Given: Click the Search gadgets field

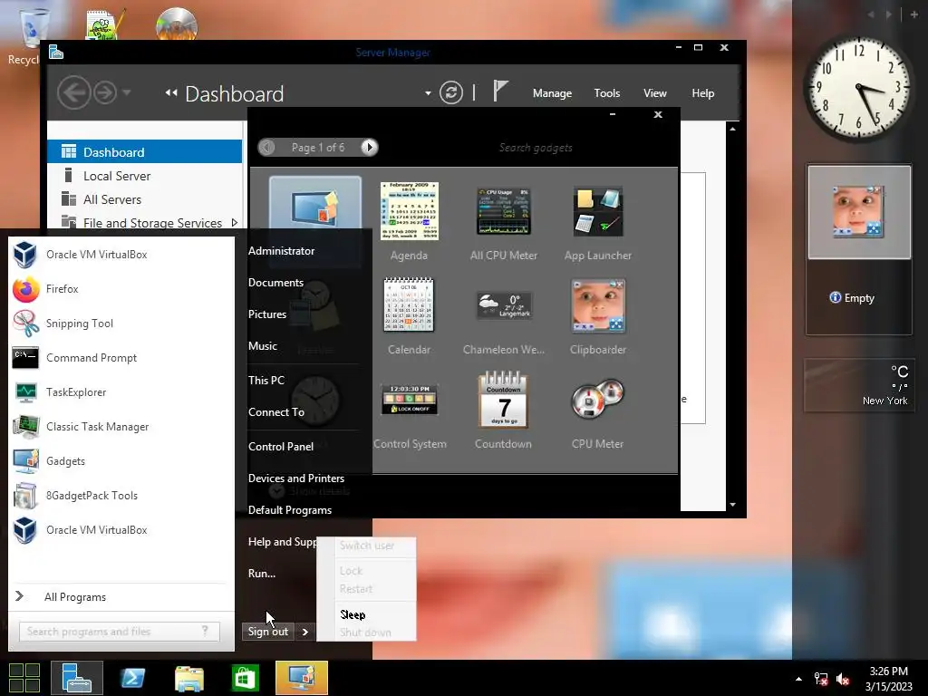Looking at the screenshot, I should point(536,148).
